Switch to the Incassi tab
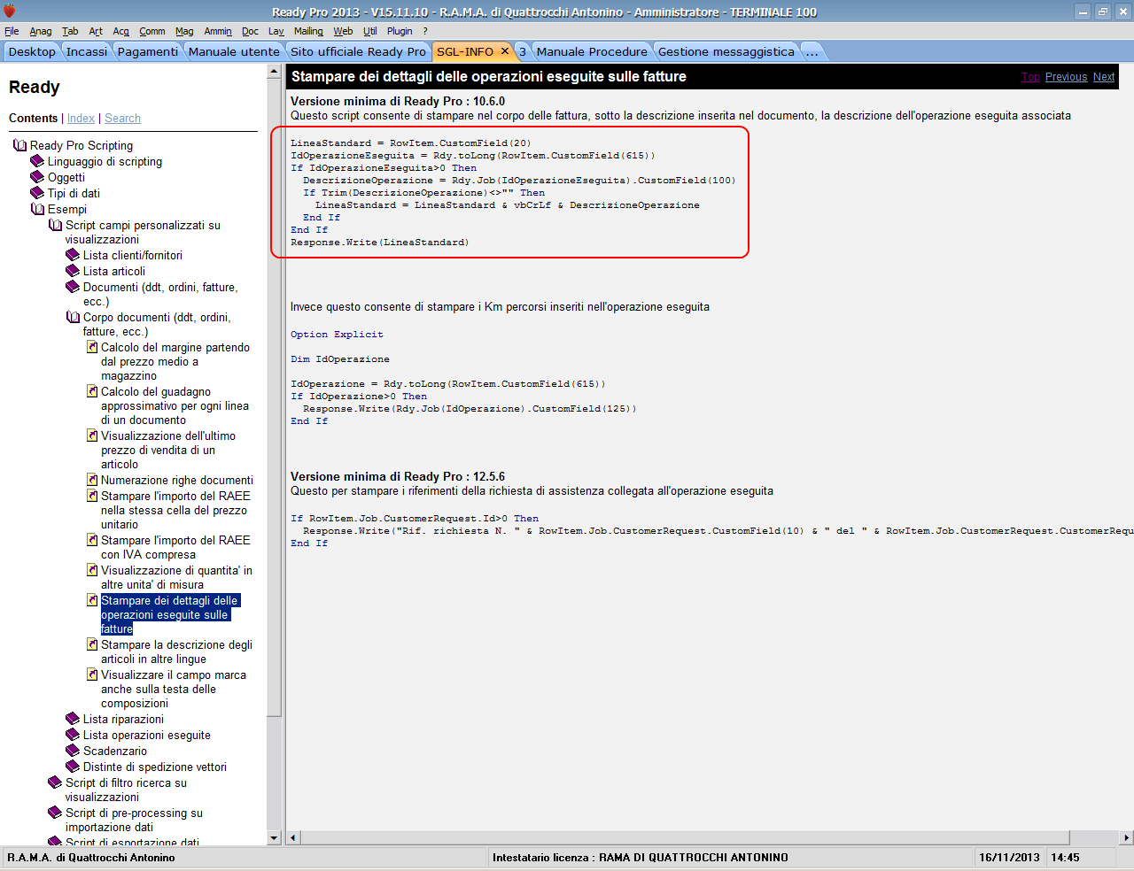1134x871 pixels. [87, 51]
